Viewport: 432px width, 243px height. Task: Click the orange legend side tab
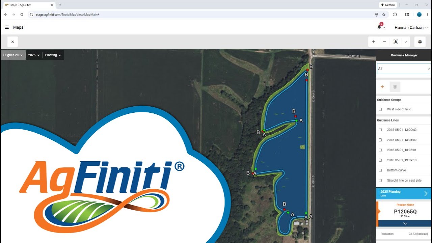coord(378,212)
